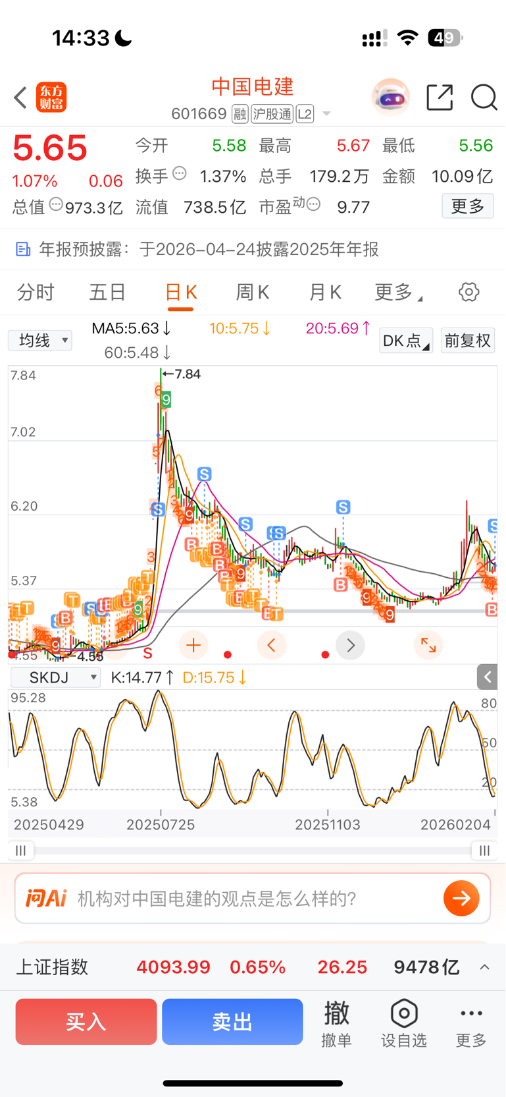Tap the 问Ai question input field
This screenshot has height=1097, width=506.
tap(253, 898)
